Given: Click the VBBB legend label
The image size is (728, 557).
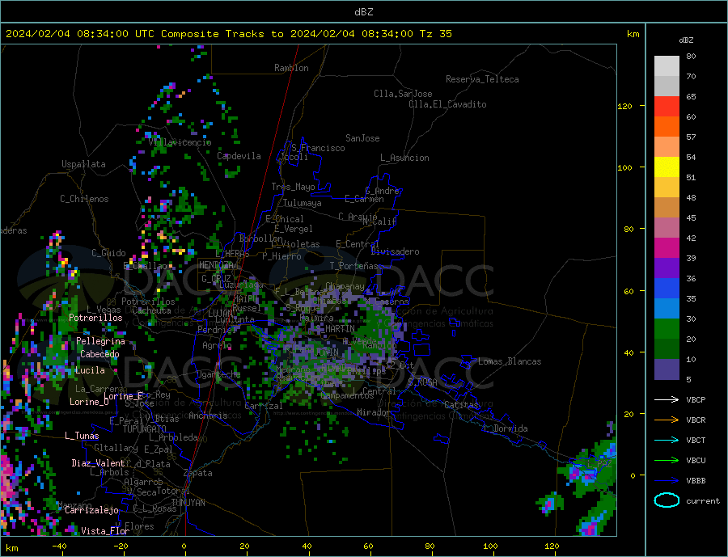Looking at the screenshot, I should pyautogui.click(x=696, y=481).
